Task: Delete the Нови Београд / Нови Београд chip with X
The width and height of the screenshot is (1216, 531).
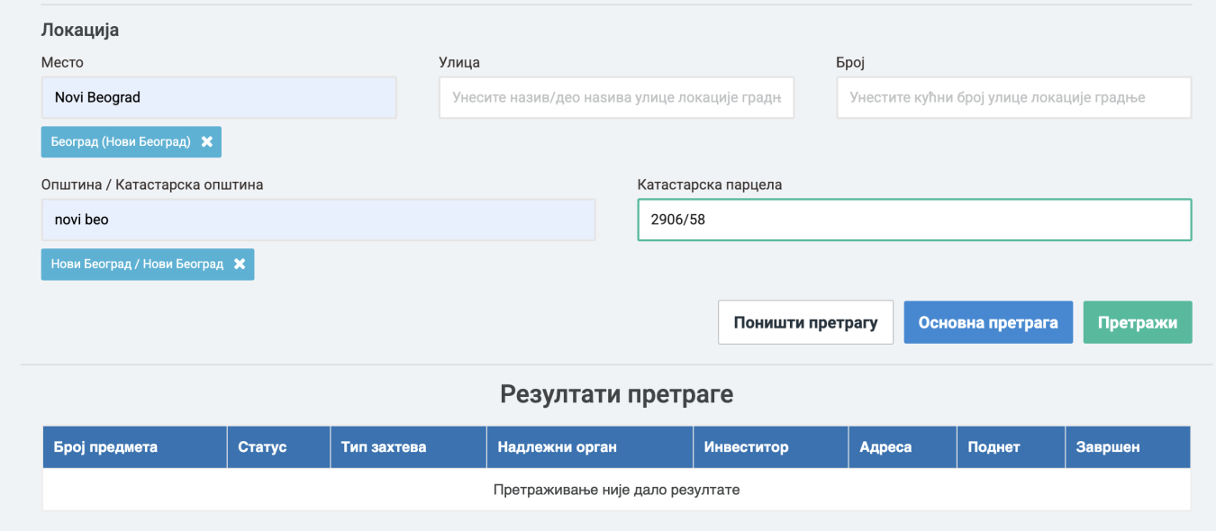Action: pyautogui.click(x=240, y=265)
